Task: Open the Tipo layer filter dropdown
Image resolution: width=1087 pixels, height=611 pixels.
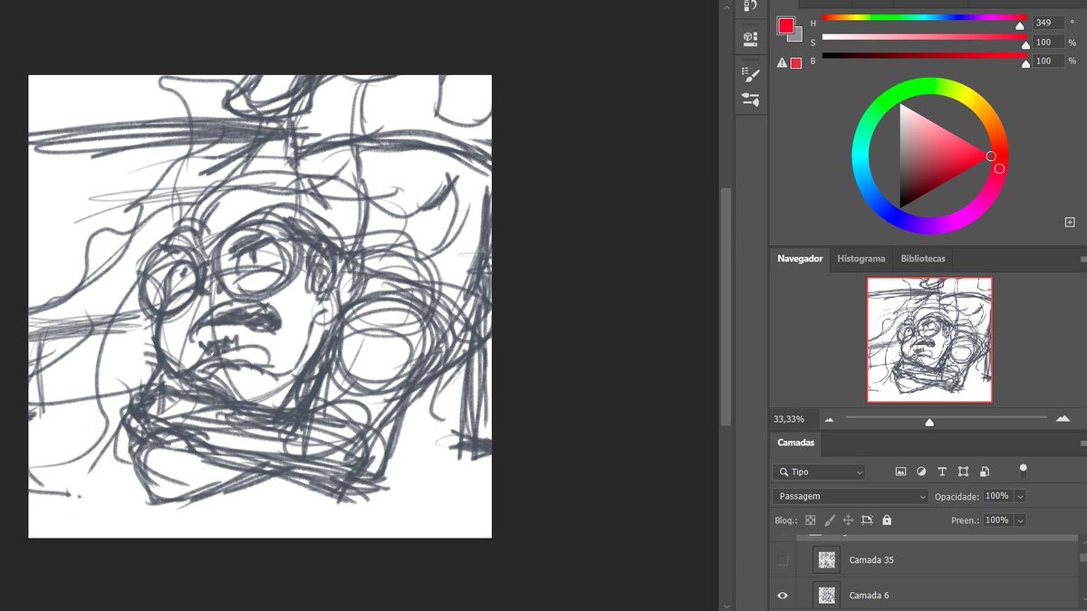Action: coord(819,472)
